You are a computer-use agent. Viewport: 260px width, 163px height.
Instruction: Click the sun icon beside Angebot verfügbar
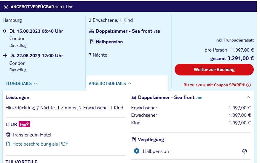pyautogui.click(x=6, y=7)
